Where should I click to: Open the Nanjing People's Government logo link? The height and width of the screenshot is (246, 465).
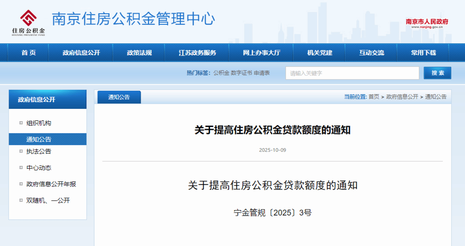coord(427,23)
